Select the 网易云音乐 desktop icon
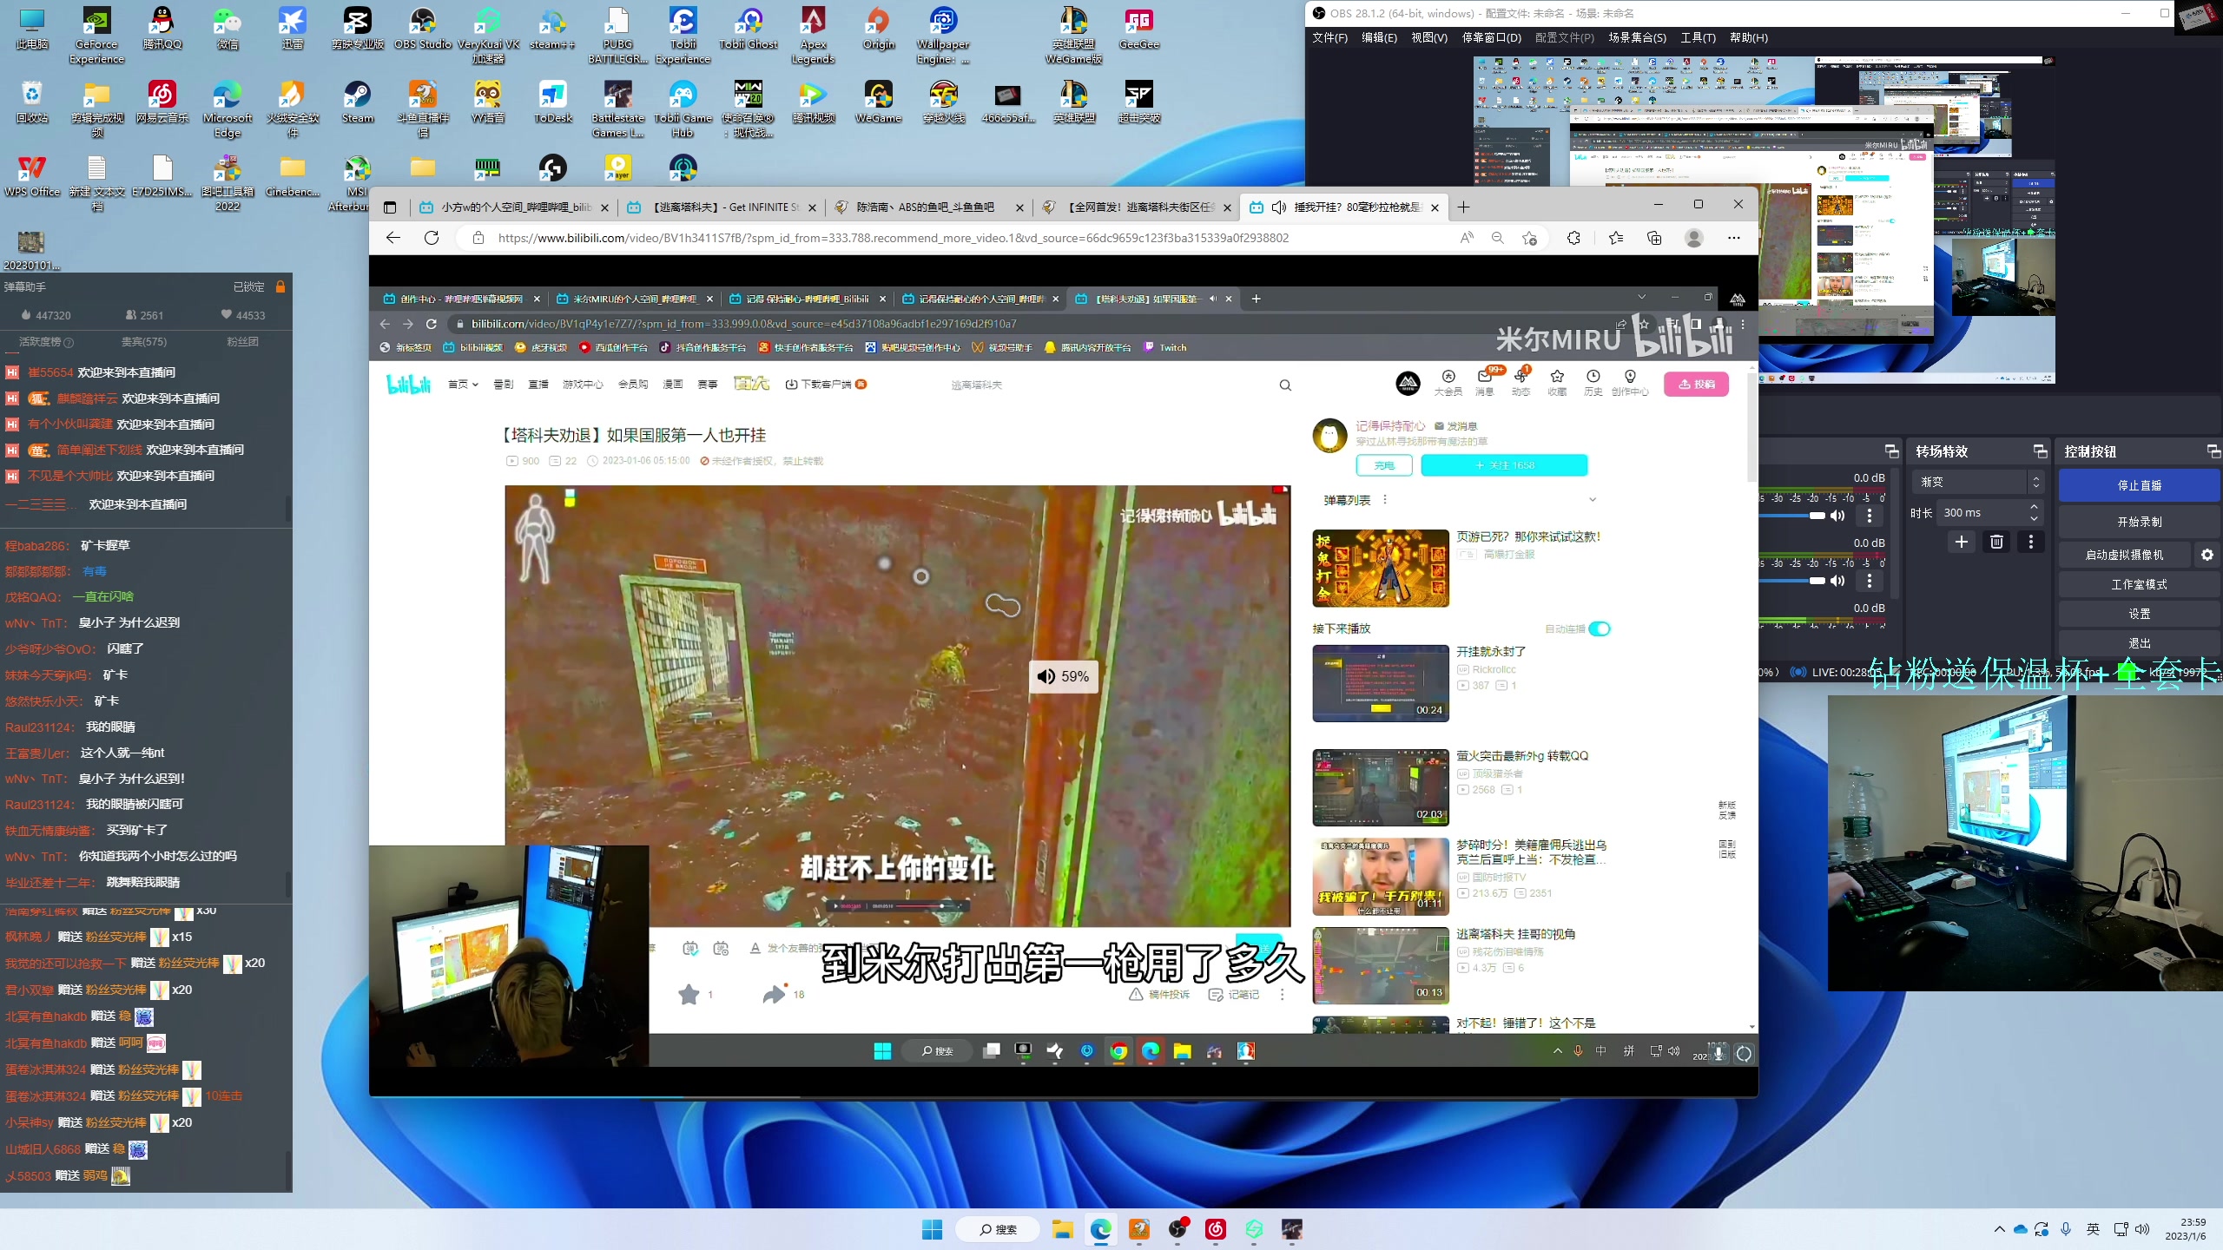 (x=162, y=102)
